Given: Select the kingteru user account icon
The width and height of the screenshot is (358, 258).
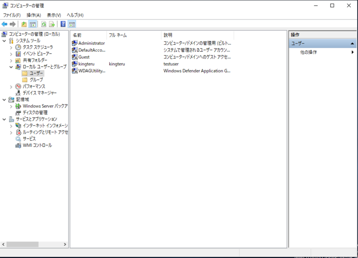Looking at the screenshot, I should click(x=74, y=64).
